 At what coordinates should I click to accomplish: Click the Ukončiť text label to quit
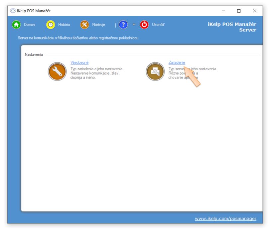point(158,25)
